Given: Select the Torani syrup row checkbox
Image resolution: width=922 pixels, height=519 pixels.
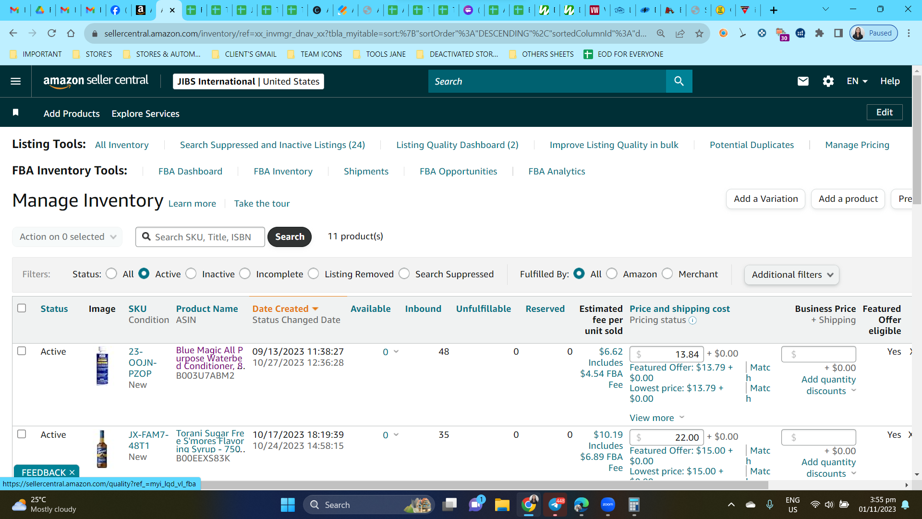Looking at the screenshot, I should tap(22, 434).
